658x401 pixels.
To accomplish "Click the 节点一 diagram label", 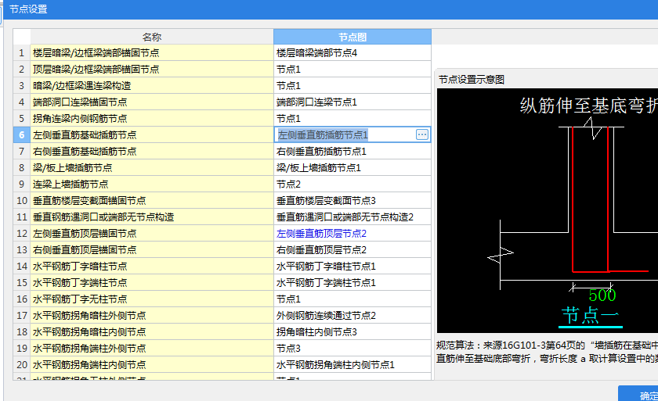I will [x=590, y=315].
